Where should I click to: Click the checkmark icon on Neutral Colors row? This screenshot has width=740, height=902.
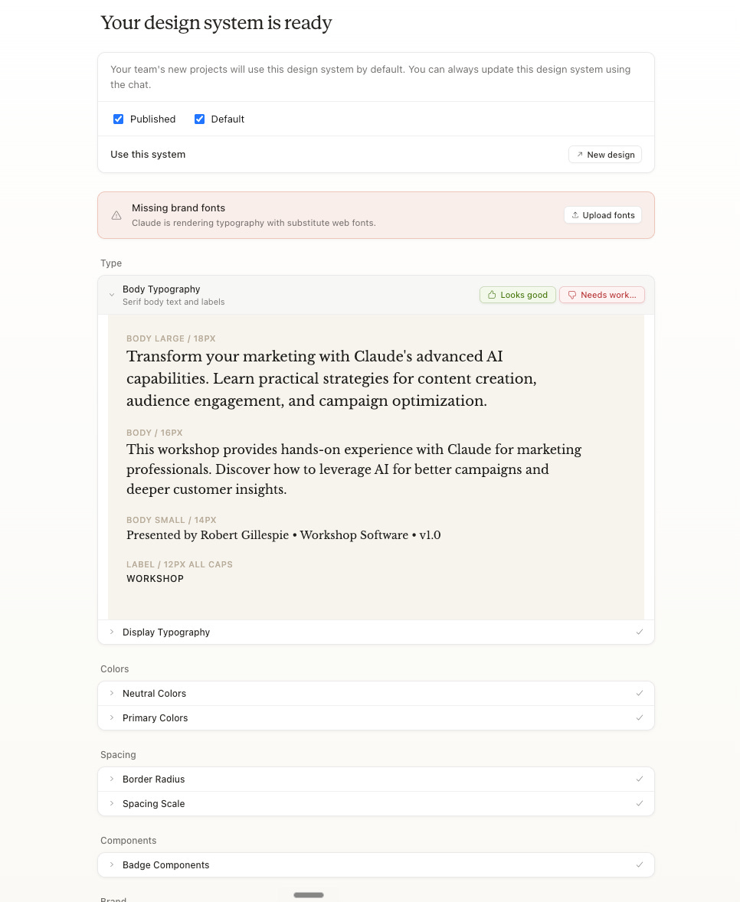pos(640,693)
